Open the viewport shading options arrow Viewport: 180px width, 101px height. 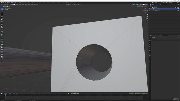point(147,4)
